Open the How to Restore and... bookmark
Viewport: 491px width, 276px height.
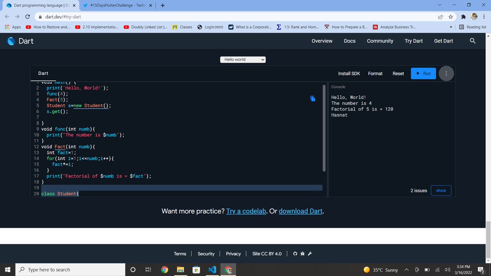[x=47, y=27]
